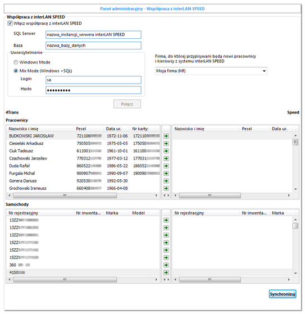This screenshot has width=305, height=314.
Task: Sort 4Trans cars by Nr rejestracyjny header
Action: point(40,213)
